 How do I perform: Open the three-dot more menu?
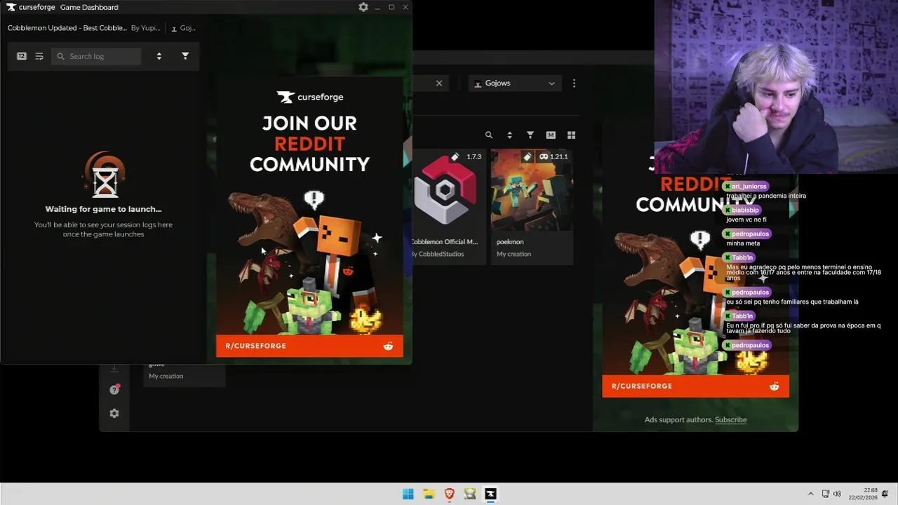pyautogui.click(x=574, y=83)
